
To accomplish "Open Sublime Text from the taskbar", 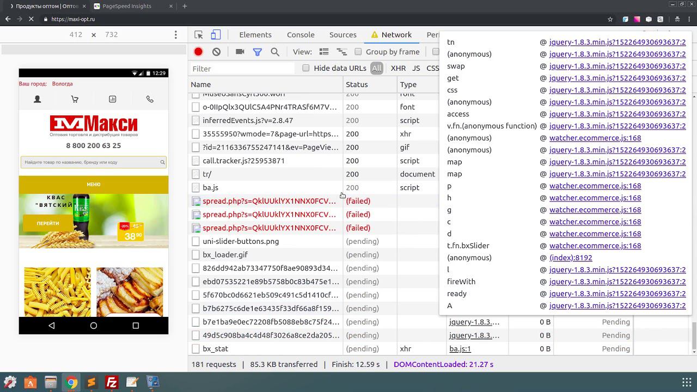I will point(91,382).
